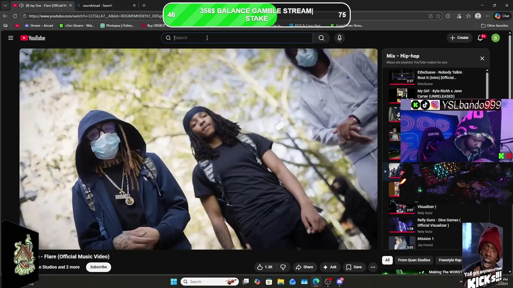
Task: Select the Freestyle Rap chip
Action: [450, 260]
